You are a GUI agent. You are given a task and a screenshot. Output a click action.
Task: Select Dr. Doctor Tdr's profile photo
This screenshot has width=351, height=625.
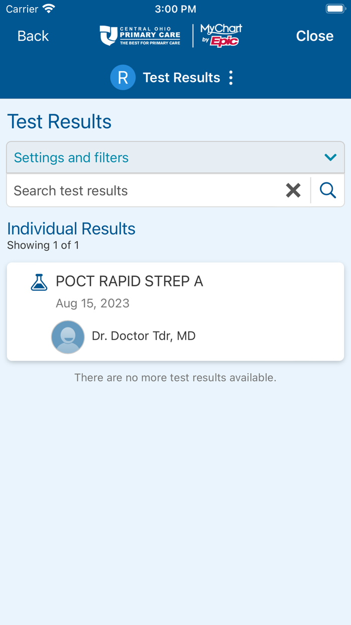[x=68, y=337]
